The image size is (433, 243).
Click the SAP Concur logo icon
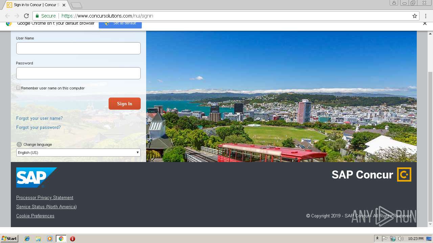point(404,174)
